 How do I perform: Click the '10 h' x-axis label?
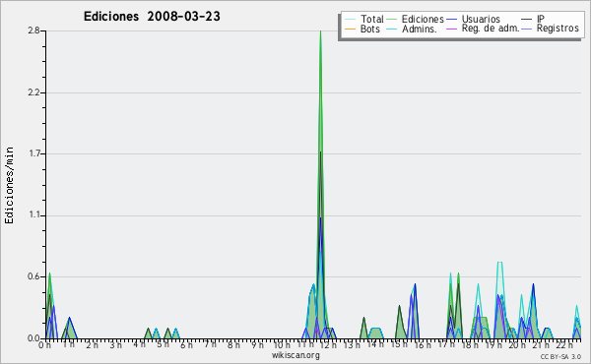(282, 345)
